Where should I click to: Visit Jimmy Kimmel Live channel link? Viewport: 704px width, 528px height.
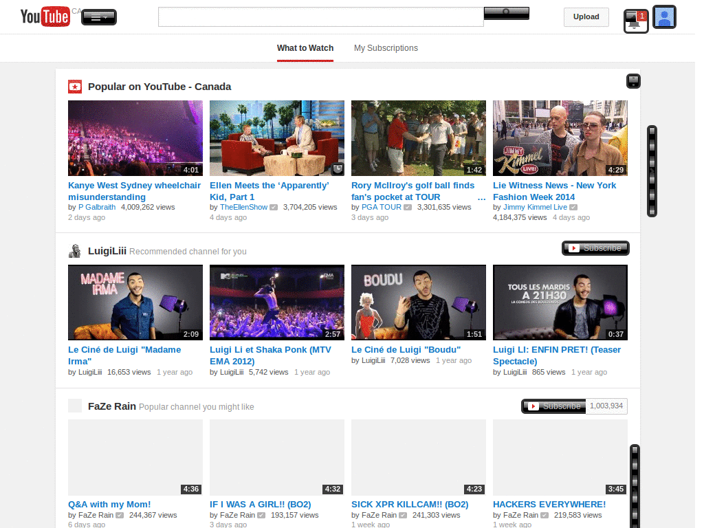(x=535, y=207)
